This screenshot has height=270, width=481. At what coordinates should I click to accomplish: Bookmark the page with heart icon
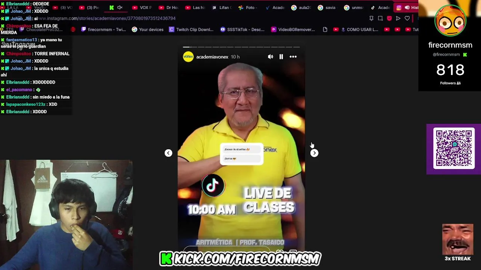tap(407, 18)
